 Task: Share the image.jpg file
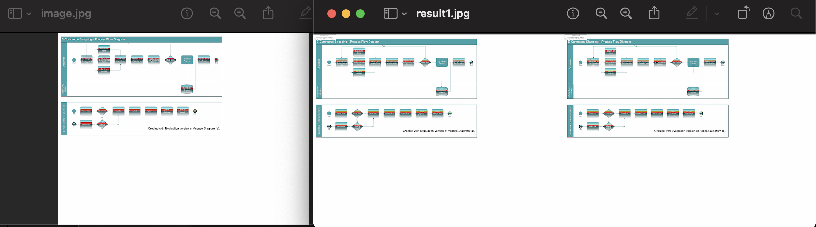pos(268,13)
